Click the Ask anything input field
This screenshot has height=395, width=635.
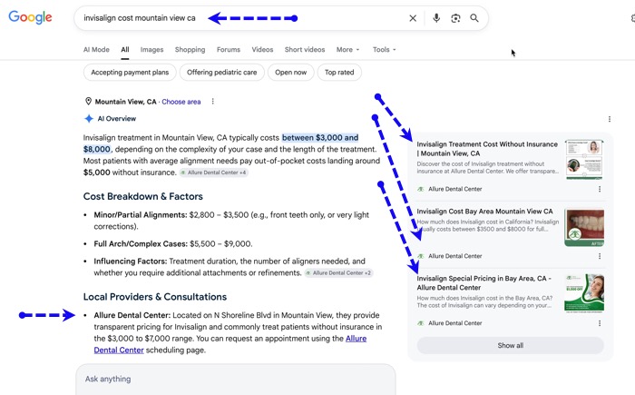[x=236, y=380]
